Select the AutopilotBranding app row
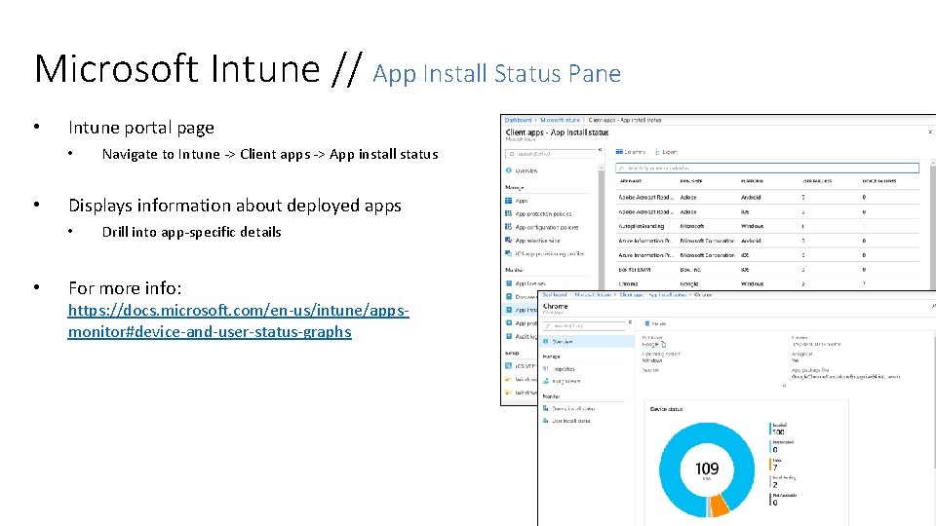 pos(767,226)
